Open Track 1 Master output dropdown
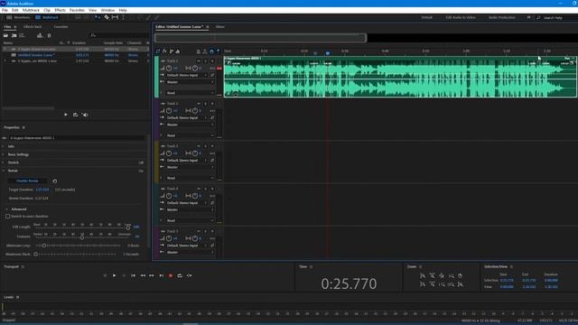Screen dimensions: 578x325 (191, 82)
